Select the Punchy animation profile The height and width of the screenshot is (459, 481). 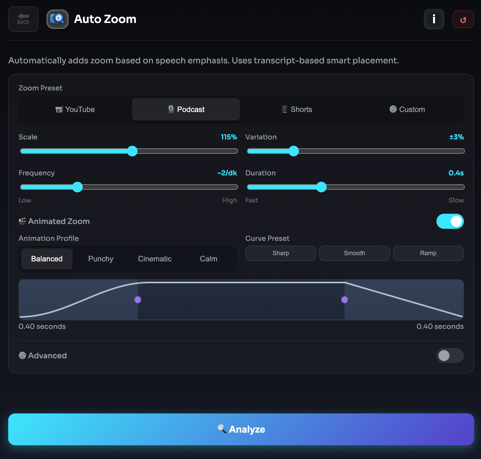coord(101,259)
